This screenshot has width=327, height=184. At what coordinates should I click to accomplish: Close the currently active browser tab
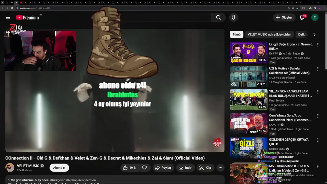pyautogui.click(x=16, y=3)
